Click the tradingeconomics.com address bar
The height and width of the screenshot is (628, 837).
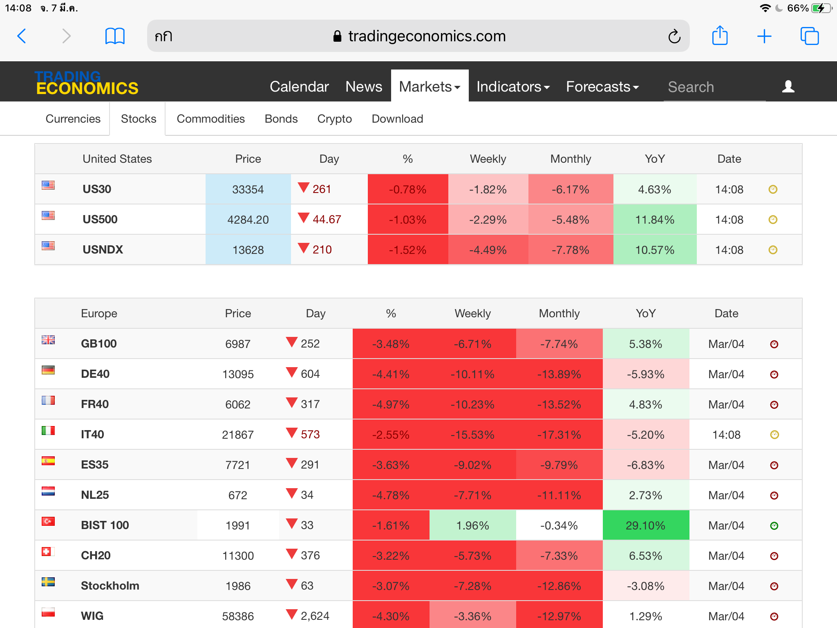418,36
